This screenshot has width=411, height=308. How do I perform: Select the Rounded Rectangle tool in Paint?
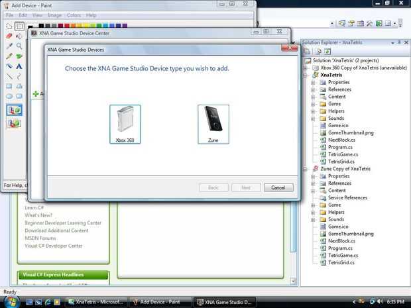[19, 96]
